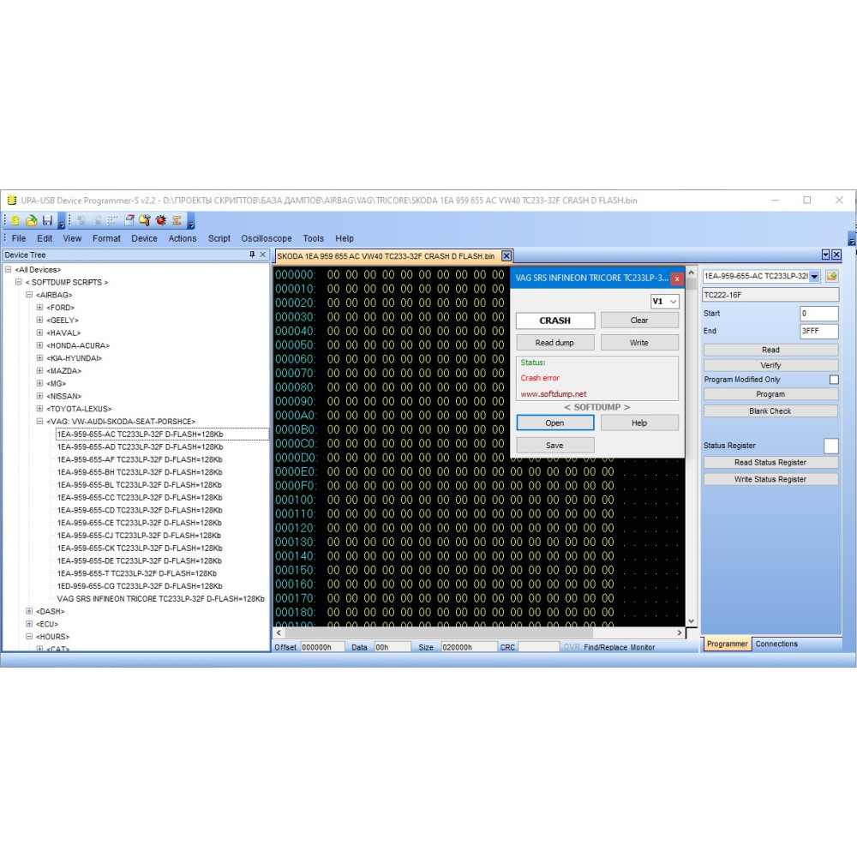Select 1ED-959-655-CG TC233LP-32F tree entry

[140, 586]
